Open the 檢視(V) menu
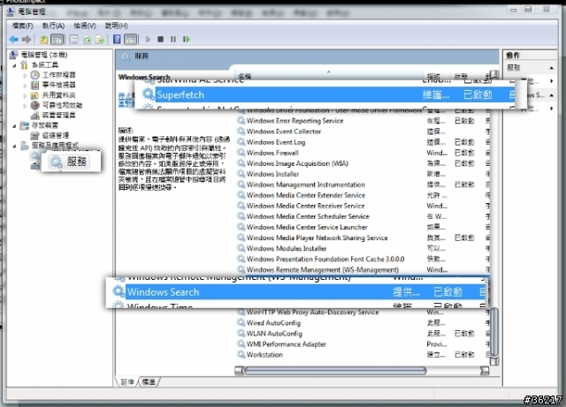This screenshot has width=566, height=407. point(85,26)
